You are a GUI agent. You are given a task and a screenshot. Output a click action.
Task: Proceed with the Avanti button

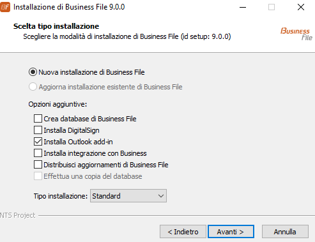231,232
